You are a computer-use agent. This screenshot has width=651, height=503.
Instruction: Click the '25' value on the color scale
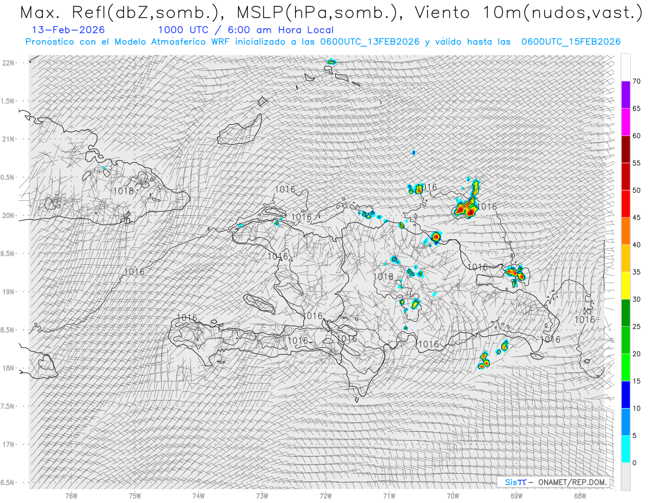(637, 327)
